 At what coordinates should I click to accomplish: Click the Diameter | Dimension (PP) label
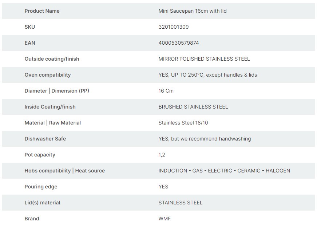click(57, 91)
